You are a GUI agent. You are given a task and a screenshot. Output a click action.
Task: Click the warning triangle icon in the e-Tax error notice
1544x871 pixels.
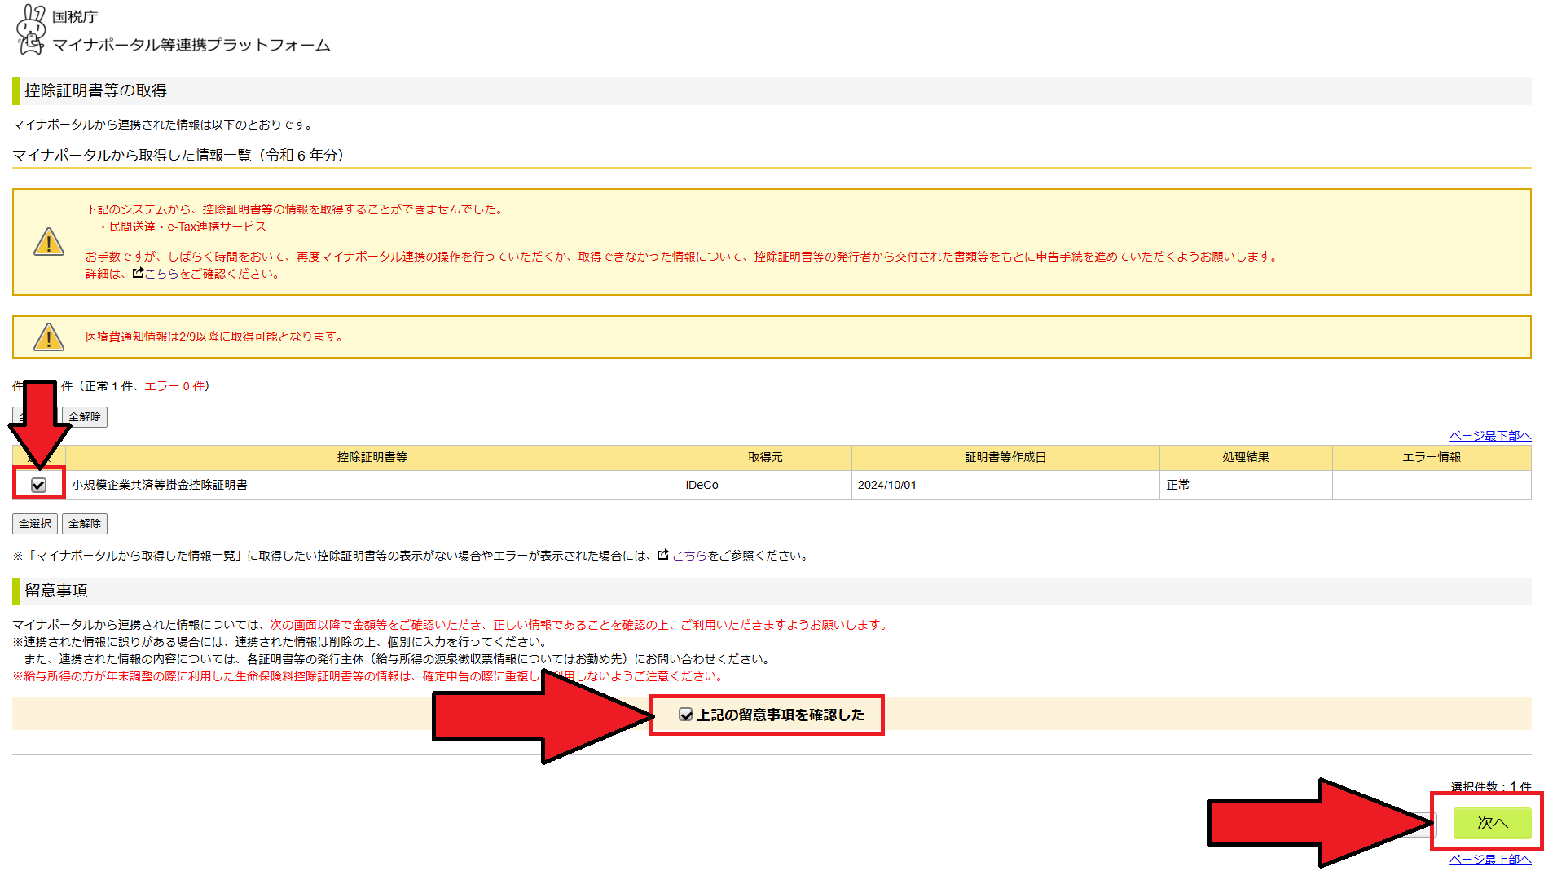(49, 242)
